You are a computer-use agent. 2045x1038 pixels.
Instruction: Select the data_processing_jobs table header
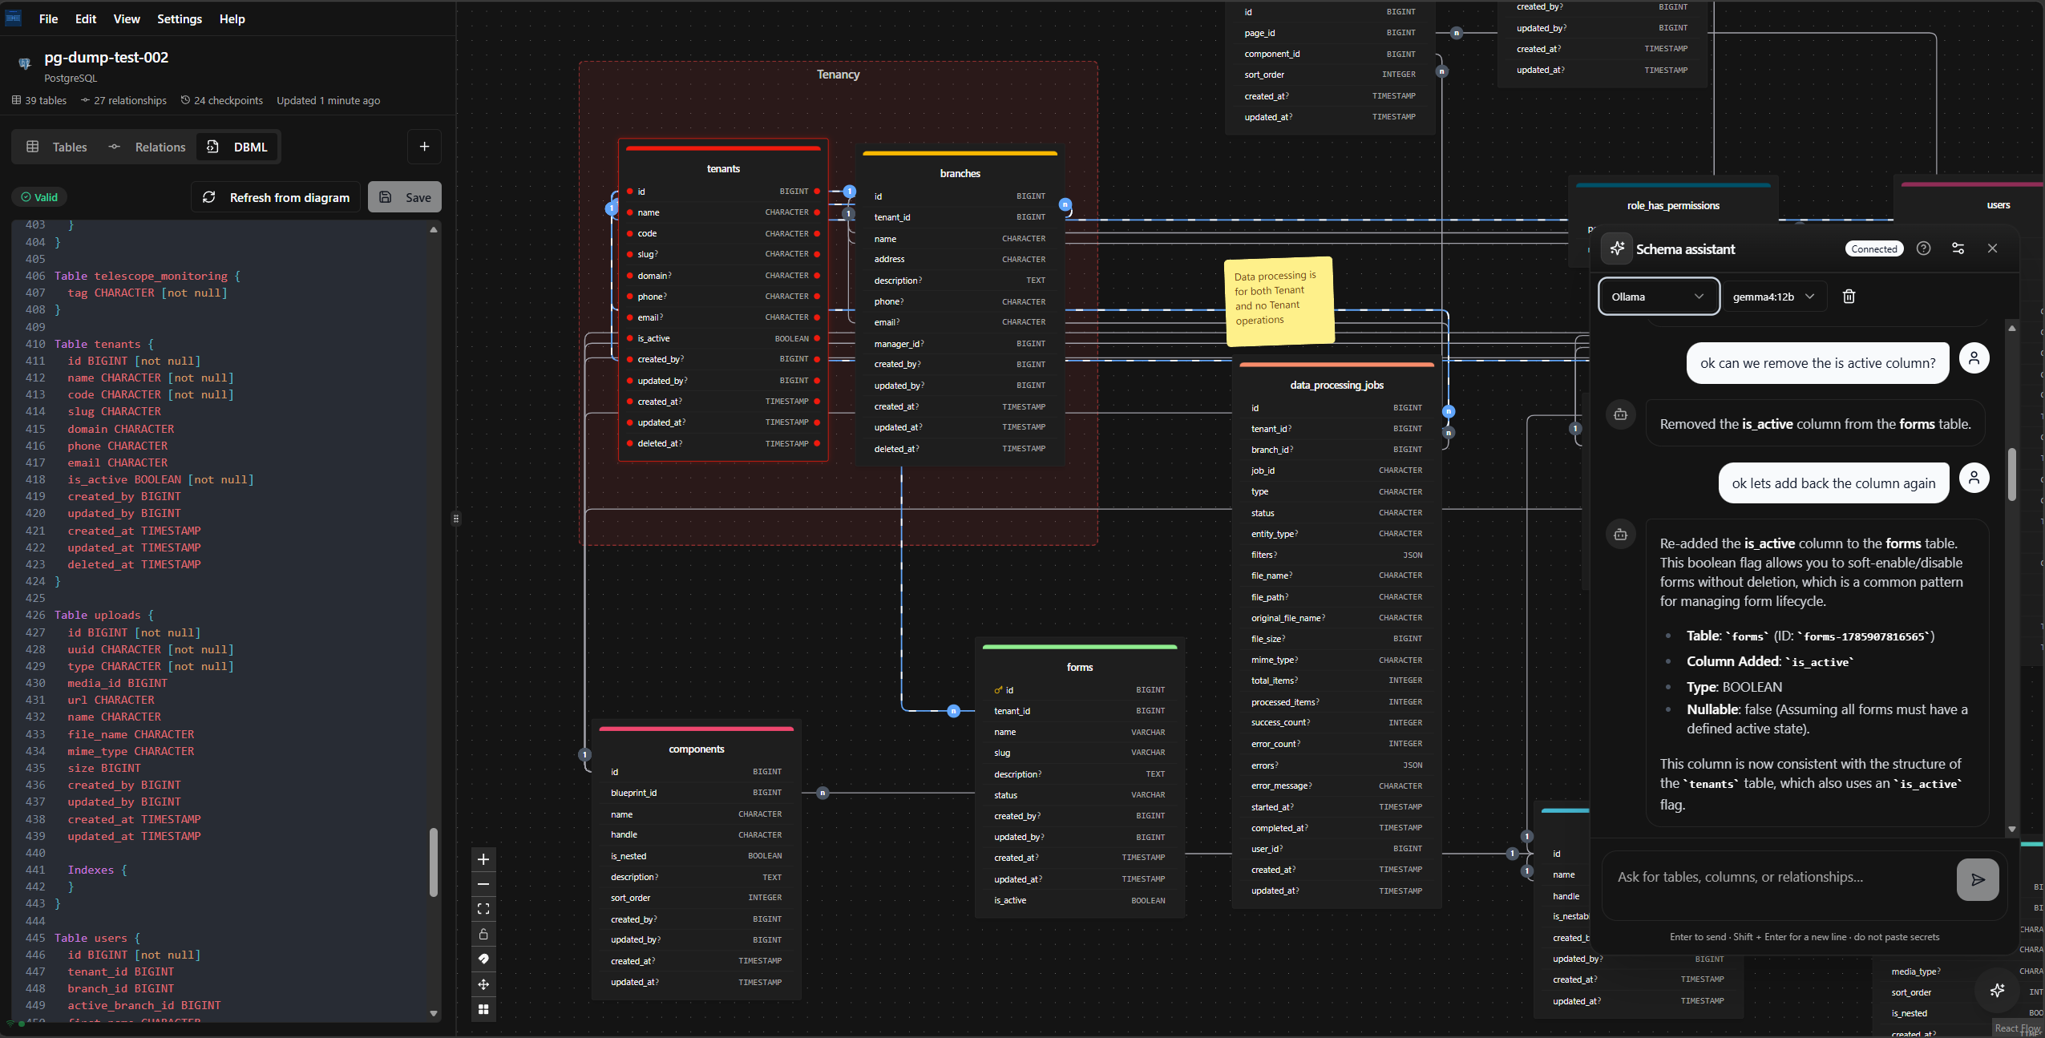[1337, 385]
